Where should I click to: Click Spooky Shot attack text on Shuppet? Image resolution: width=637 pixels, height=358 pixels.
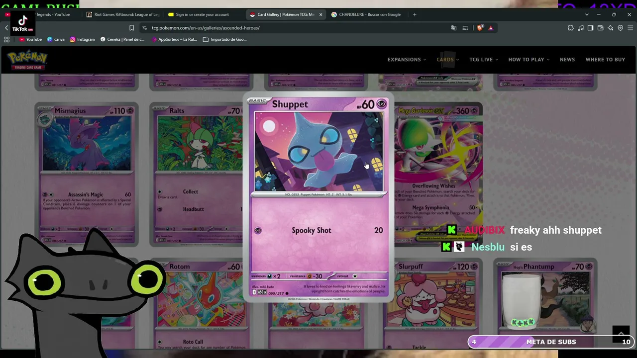coord(312,230)
